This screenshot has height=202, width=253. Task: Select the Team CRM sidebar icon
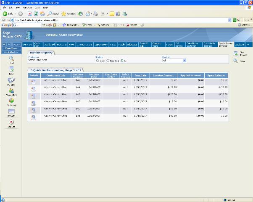point(11,91)
